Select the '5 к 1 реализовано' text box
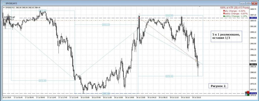Image resolution: width=259 pixels, height=101 pixels. point(226,36)
